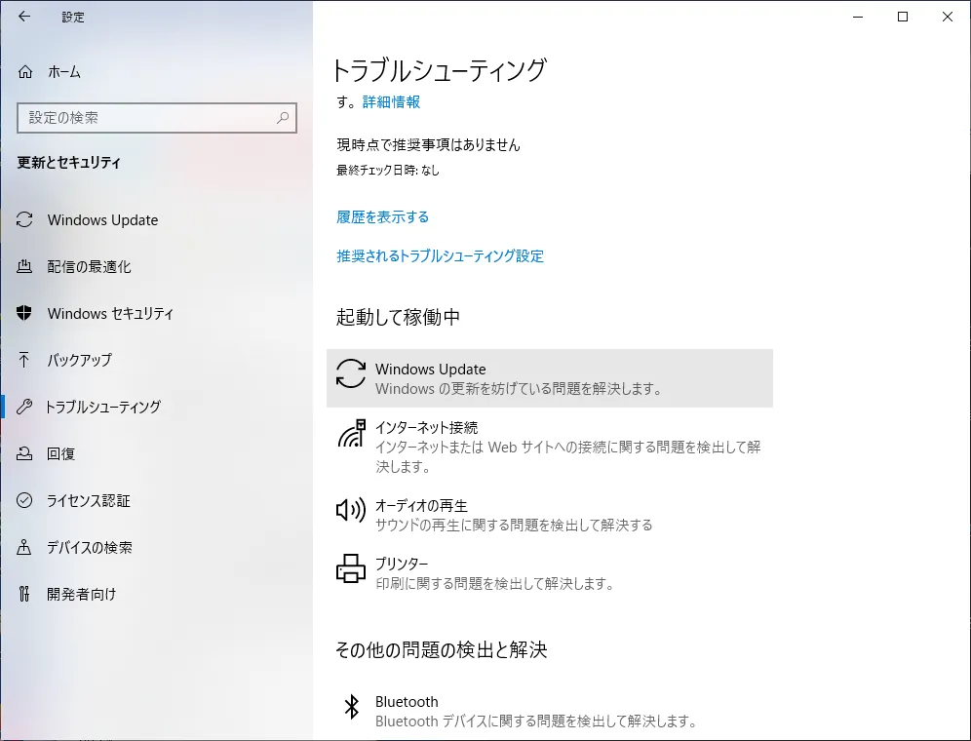Click heading 起動して稼働中
Screen dimensions: 971x741
click(x=398, y=317)
